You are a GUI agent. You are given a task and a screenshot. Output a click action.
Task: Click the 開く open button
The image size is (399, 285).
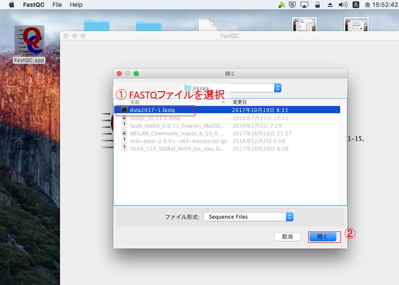[x=322, y=236]
